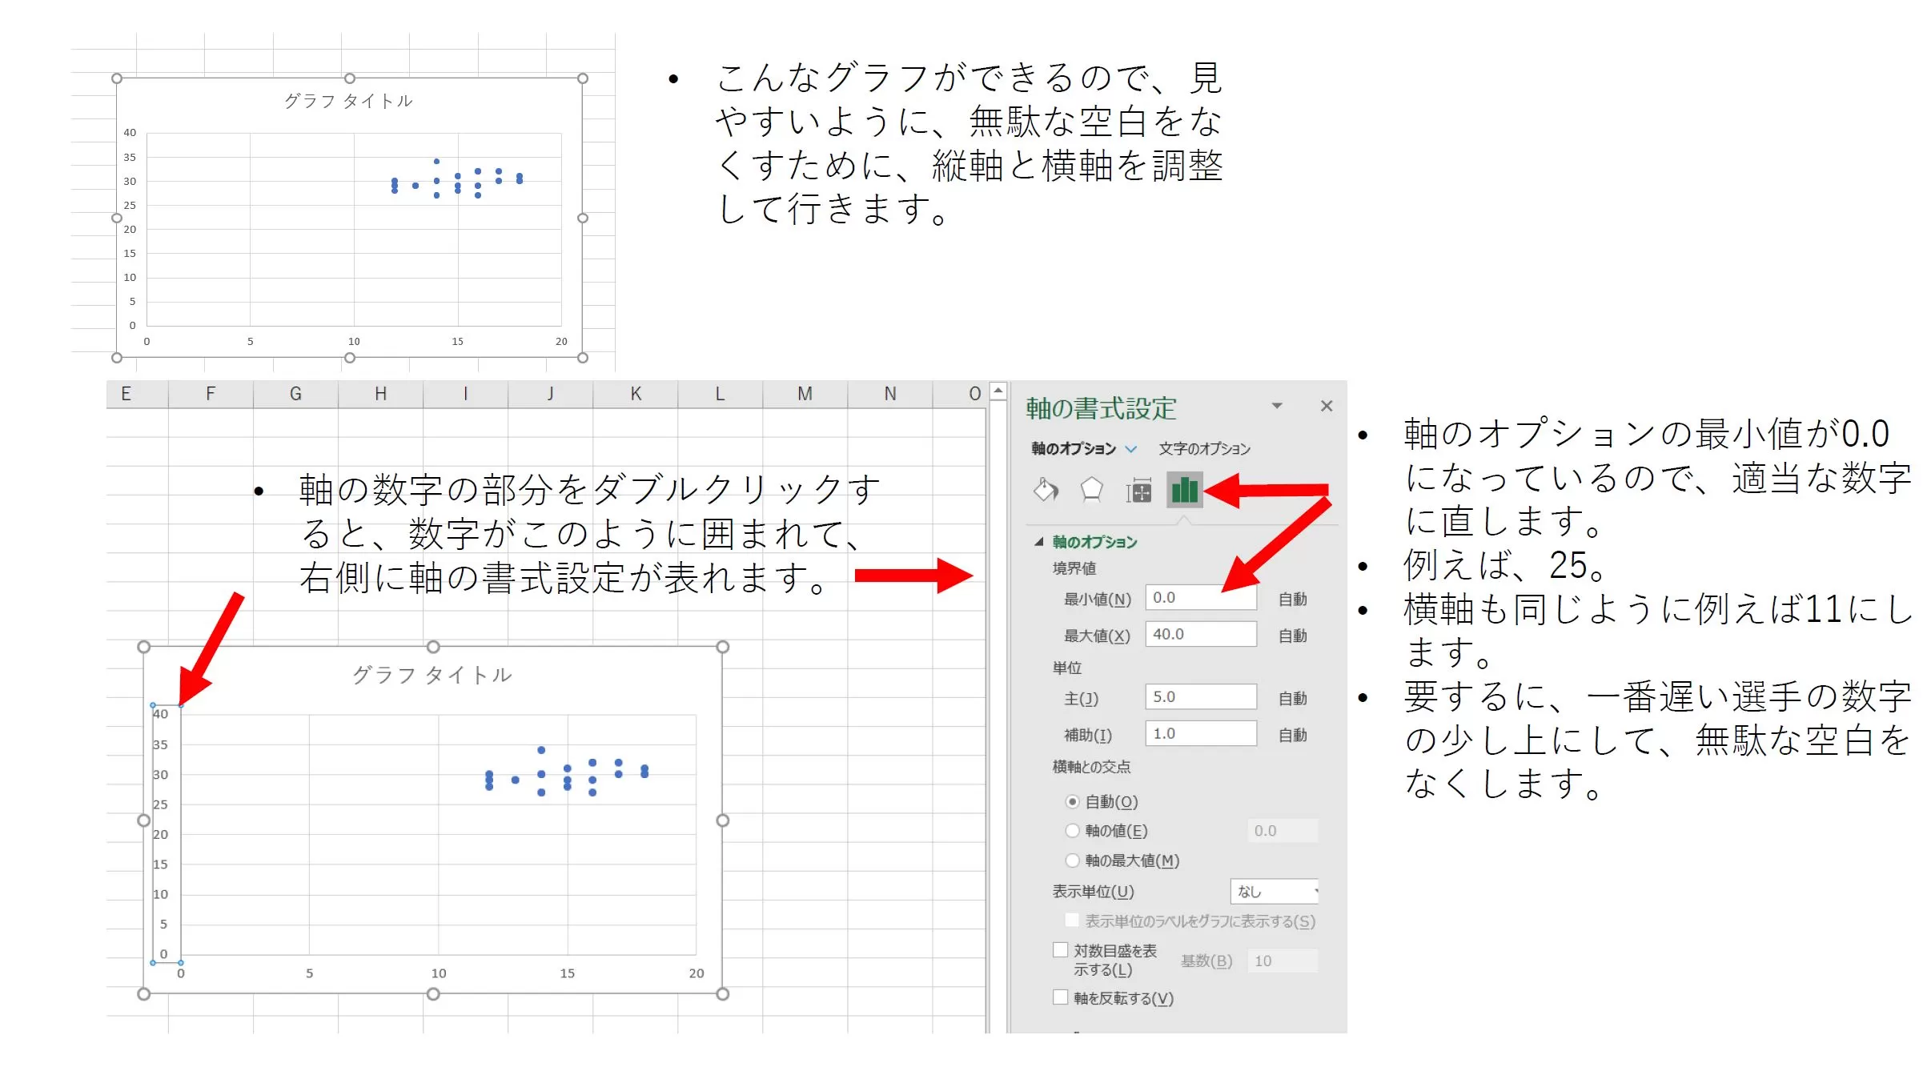
Task: Enable the 対数目盛を表示する checkbox
Action: [x=1061, y=950]
